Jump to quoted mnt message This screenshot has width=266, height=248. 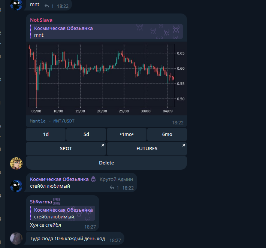(x=106, y=31)
